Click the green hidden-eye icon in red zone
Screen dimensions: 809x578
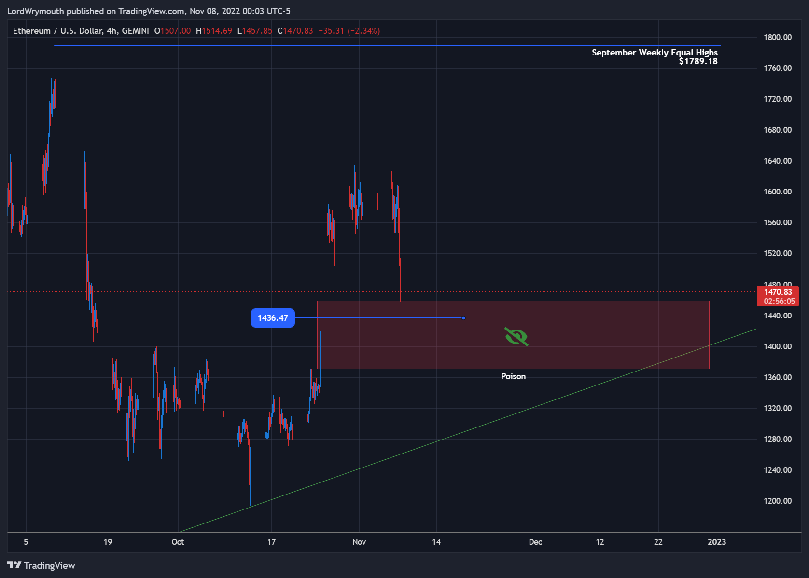[516, 336]
